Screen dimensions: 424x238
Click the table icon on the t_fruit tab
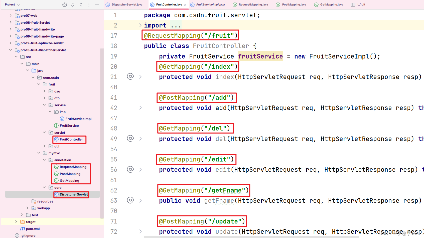353,4
